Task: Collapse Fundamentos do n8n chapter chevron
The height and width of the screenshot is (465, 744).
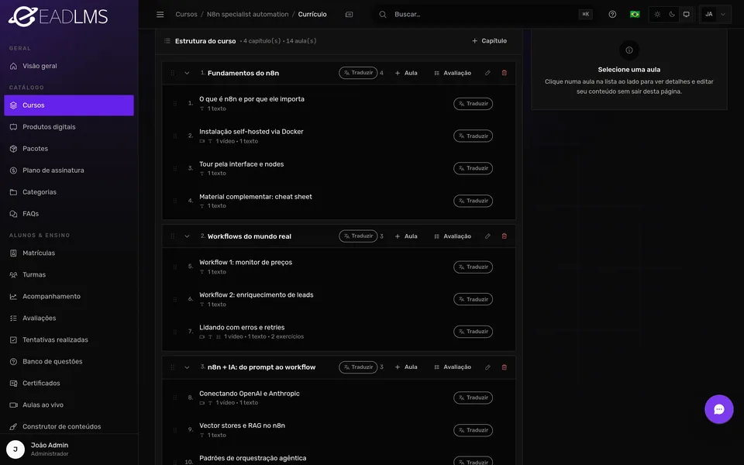Action: 187,73
